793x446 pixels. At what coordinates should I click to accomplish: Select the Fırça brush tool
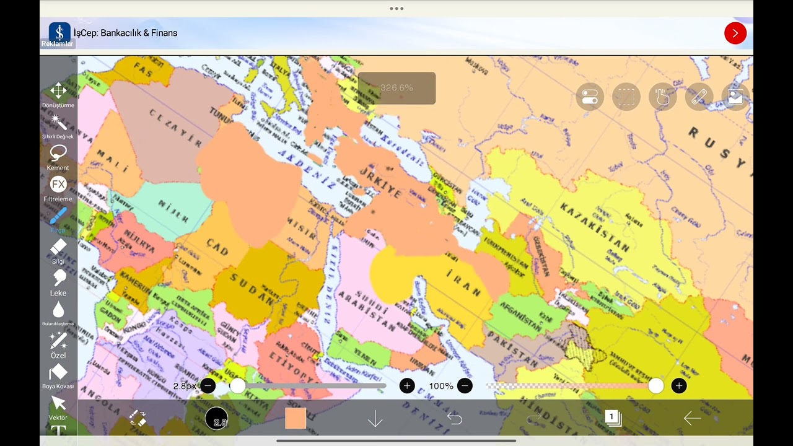[58, 220]
